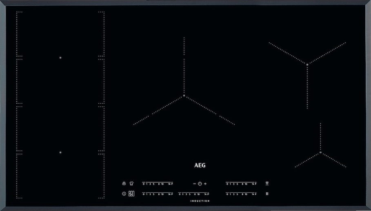371x211 pixels.
Task: Tap center marker of upper-right cooking zone
Action: [x=307, y=64]
